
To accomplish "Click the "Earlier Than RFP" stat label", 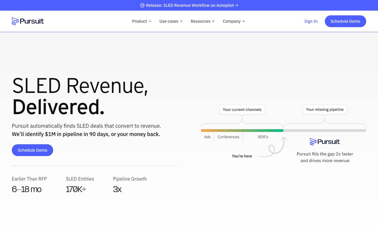I will point(30,179).
